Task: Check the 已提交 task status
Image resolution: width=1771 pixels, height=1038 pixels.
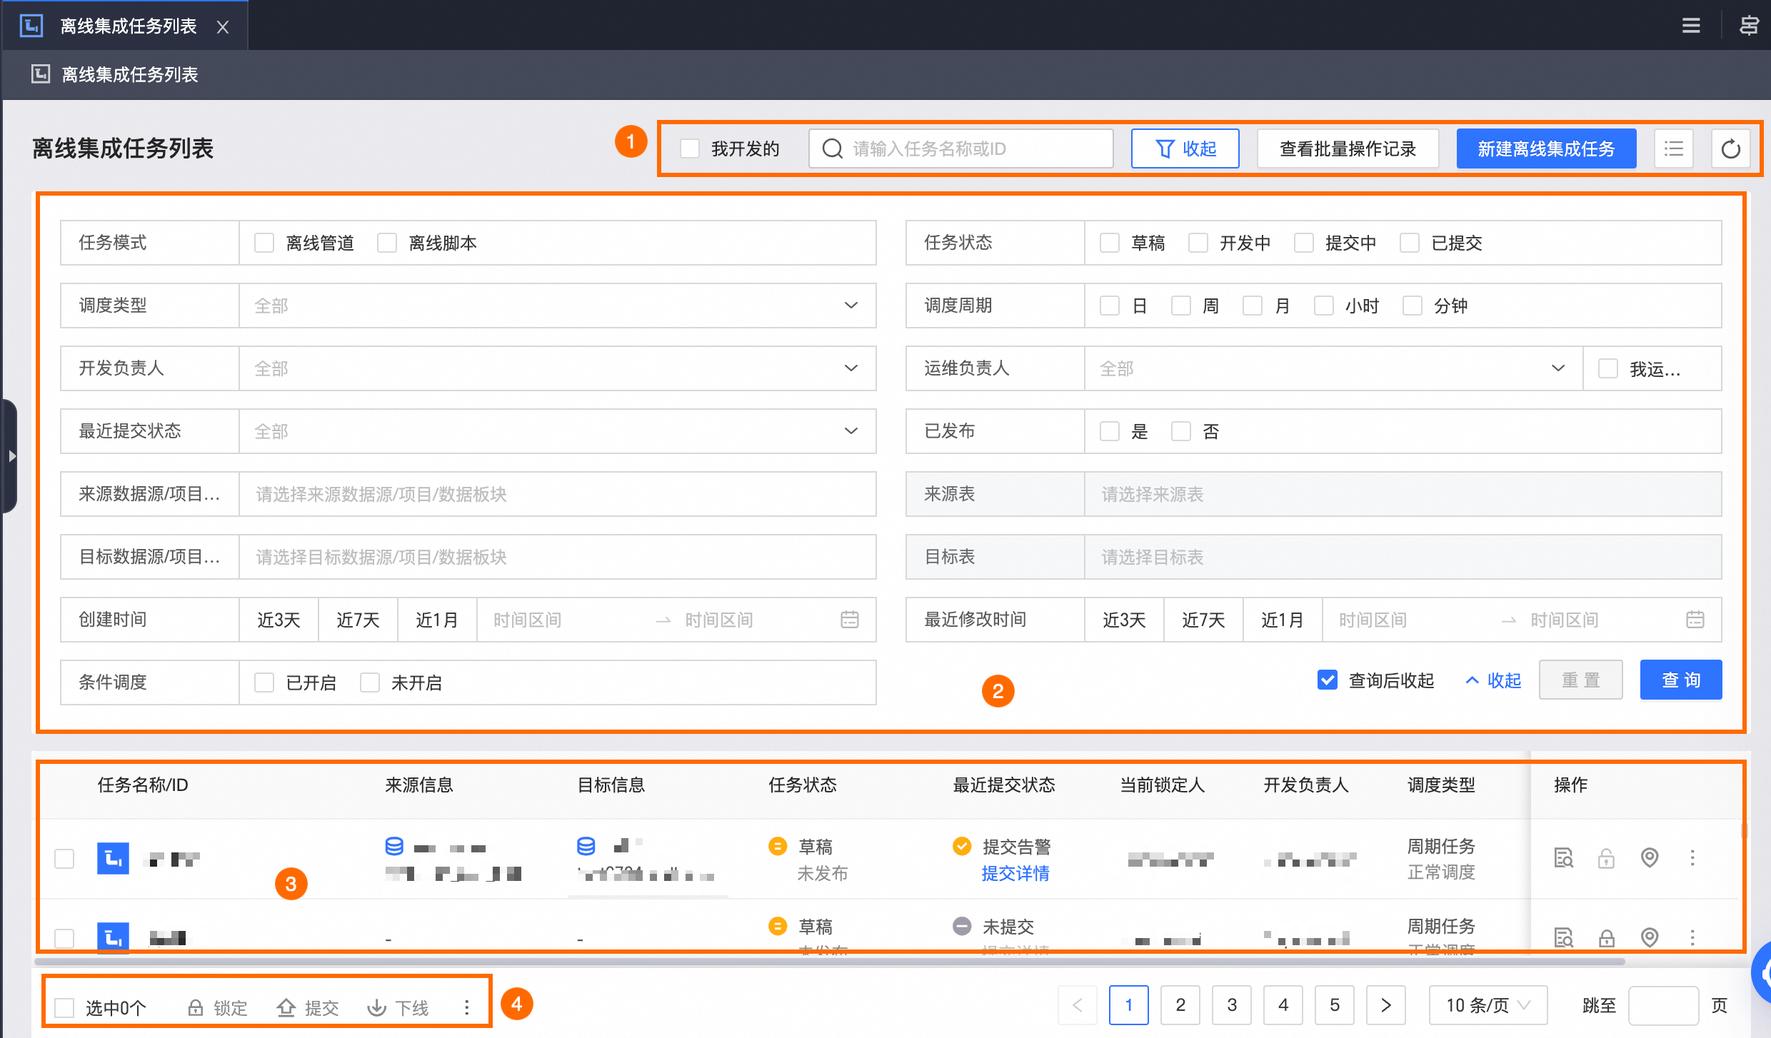Action: point(1410,243)
